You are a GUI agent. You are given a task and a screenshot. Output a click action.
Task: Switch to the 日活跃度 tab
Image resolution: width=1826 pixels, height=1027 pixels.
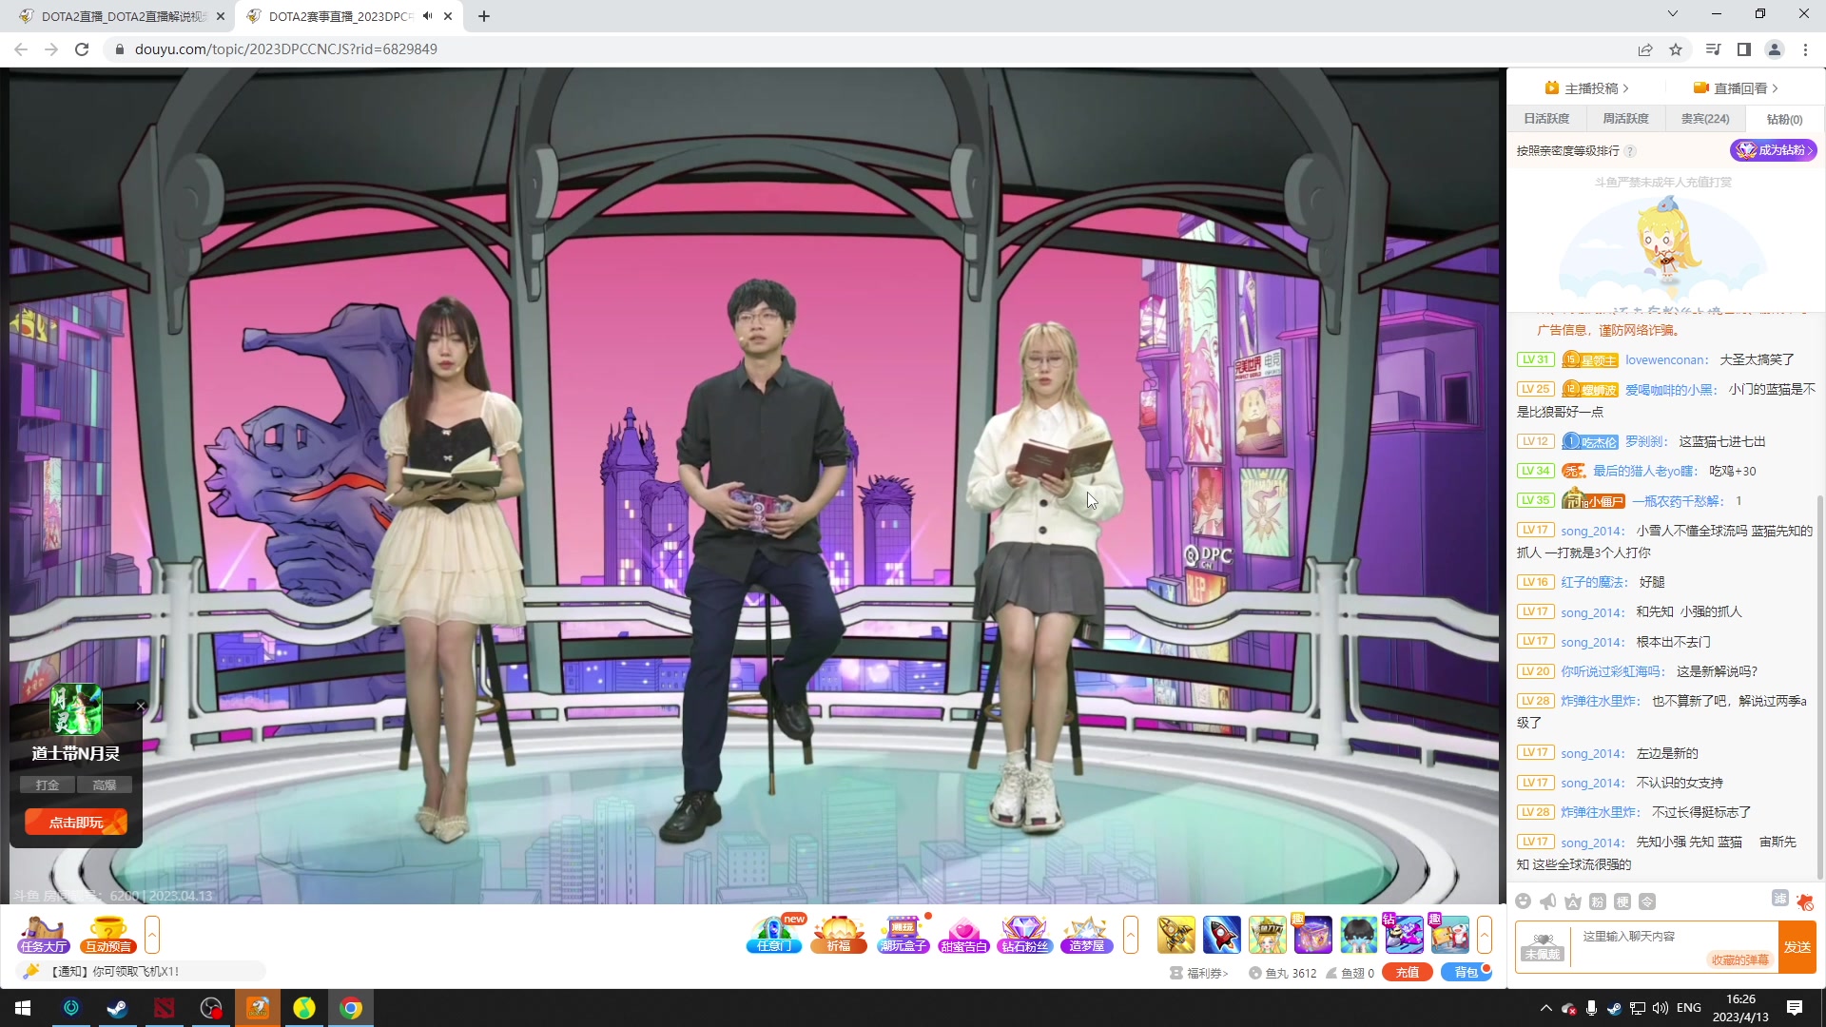click(1546, 119)
